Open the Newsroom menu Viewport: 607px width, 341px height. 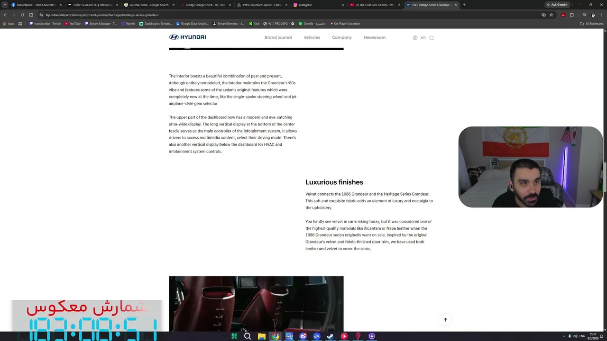pyautogui.click(x=375, y=37)
